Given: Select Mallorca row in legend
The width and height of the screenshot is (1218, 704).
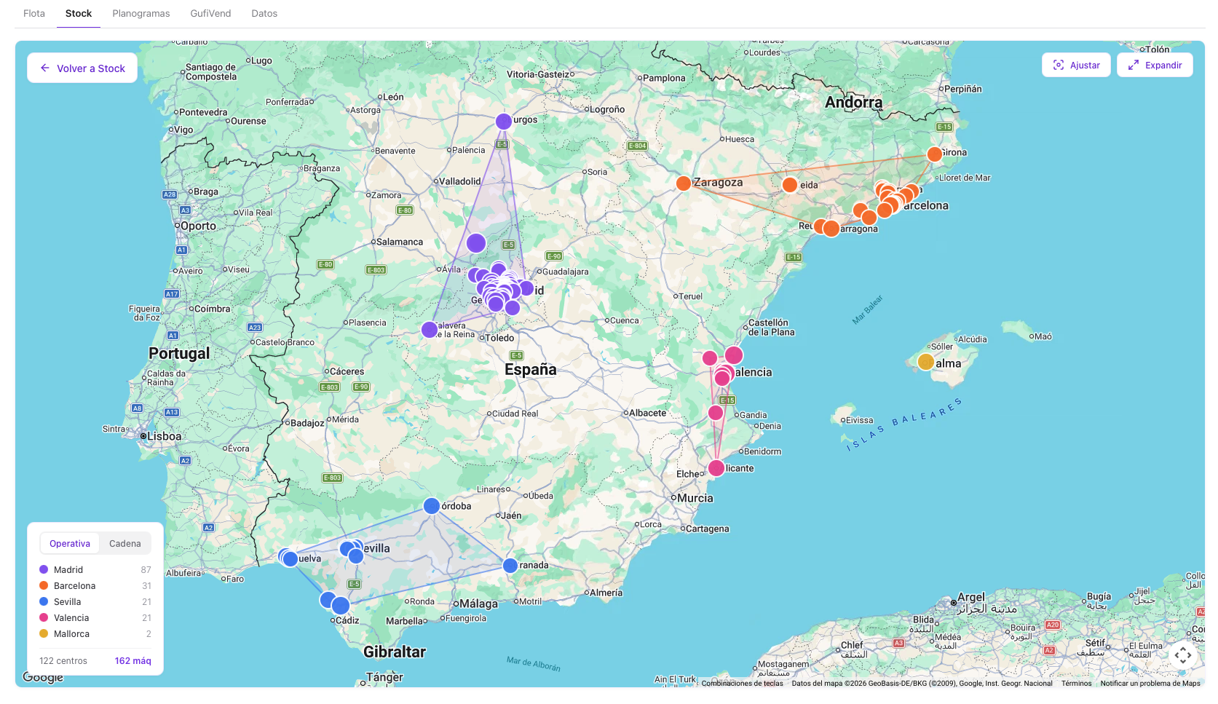Looking at the screenshot, I should (x=95, y=633).
